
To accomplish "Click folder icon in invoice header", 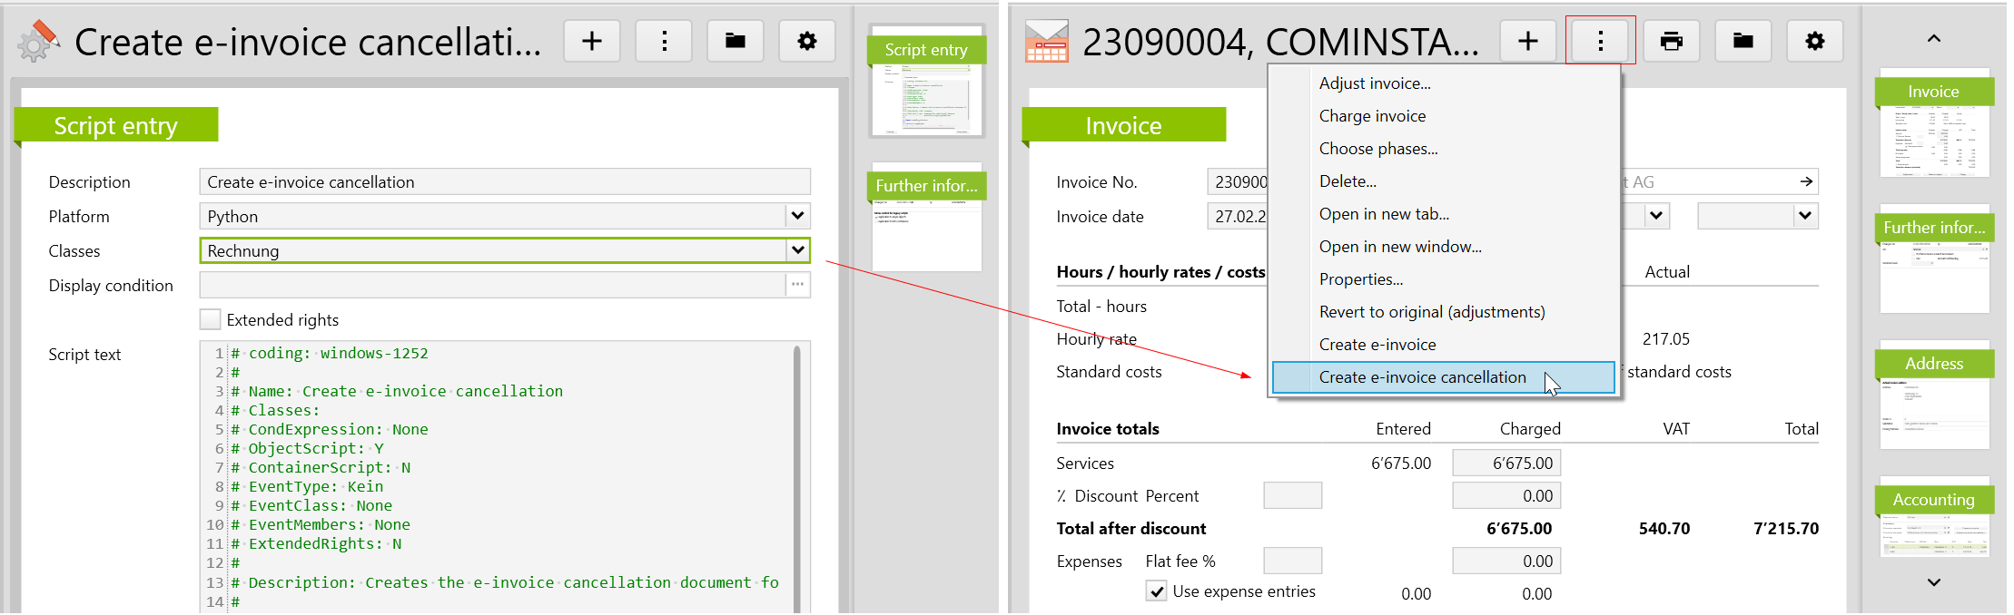I will point(1743,42).
